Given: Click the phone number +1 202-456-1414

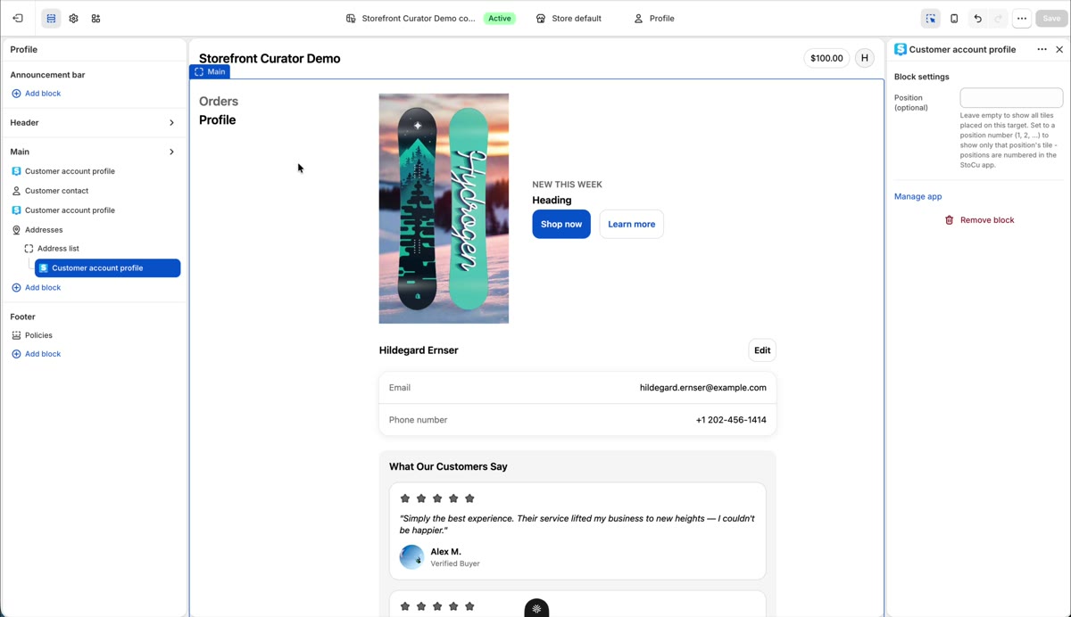Looking at the screenshot, I should pos(731,420).
